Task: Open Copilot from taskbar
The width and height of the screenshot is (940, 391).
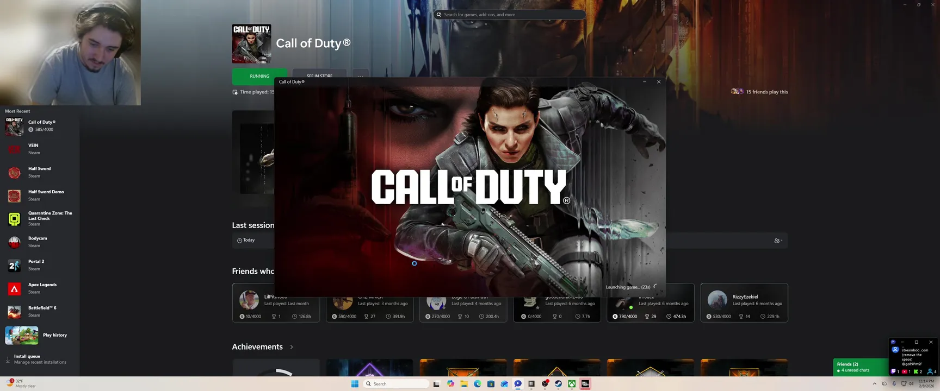Action: 450,384
